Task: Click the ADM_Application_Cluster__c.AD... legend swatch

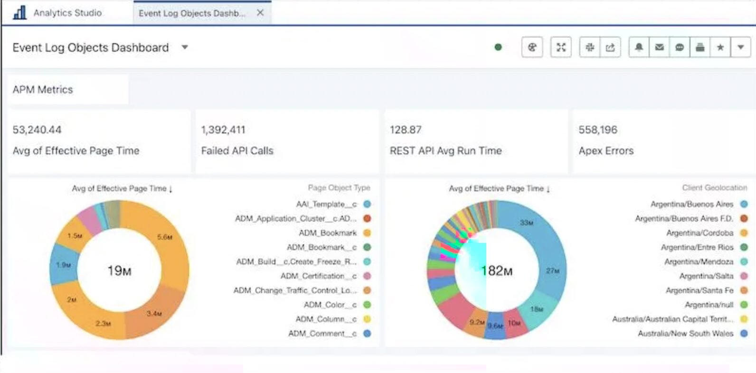Action: (367, 218)
